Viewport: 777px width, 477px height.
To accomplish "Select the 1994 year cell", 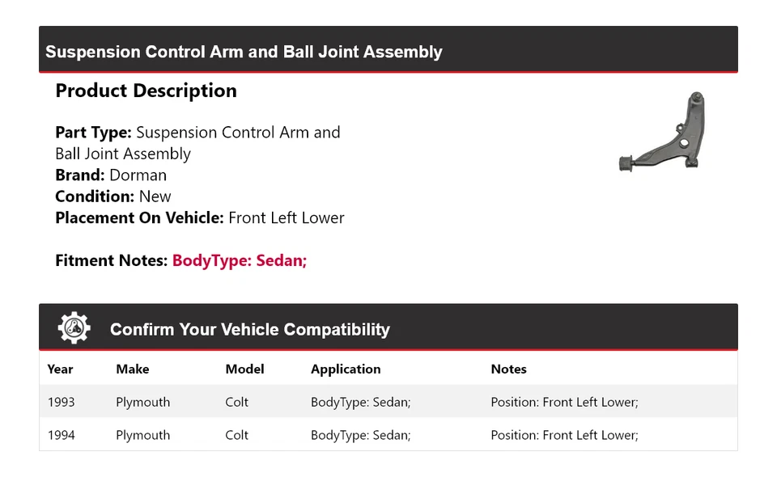I will coord(62,435).
